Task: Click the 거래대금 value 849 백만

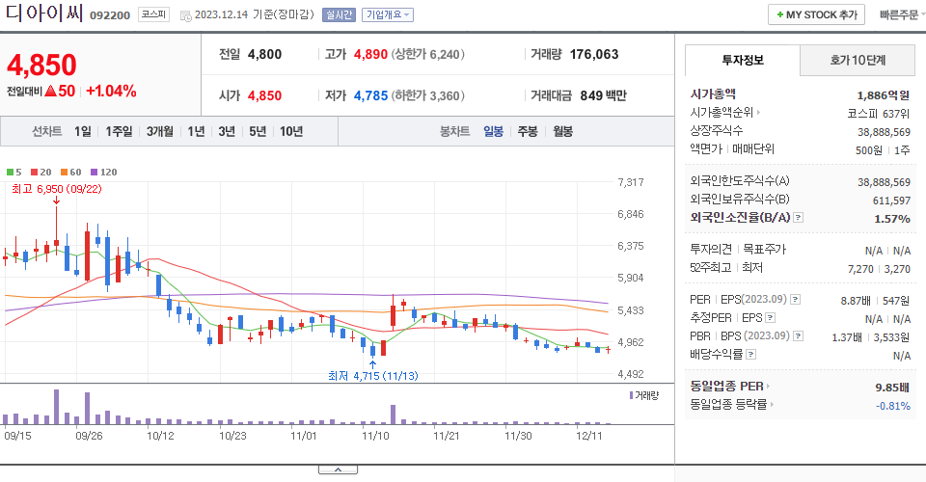Action: point(604,95)
